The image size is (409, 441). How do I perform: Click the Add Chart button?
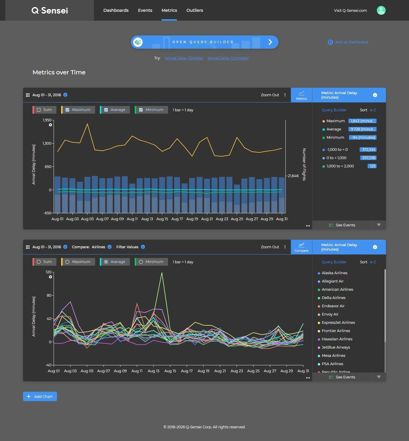(40, 396)
